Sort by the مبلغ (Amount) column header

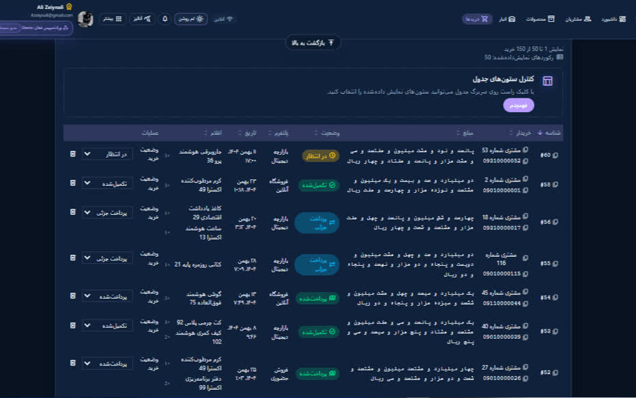[465, 133]
